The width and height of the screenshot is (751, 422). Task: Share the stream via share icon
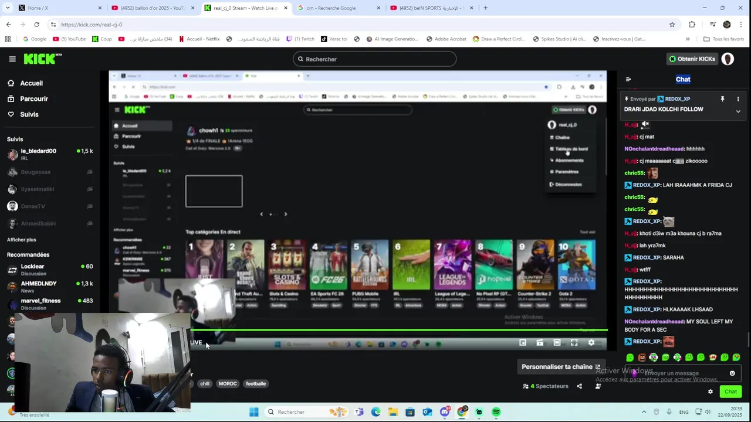pos(580,386)
